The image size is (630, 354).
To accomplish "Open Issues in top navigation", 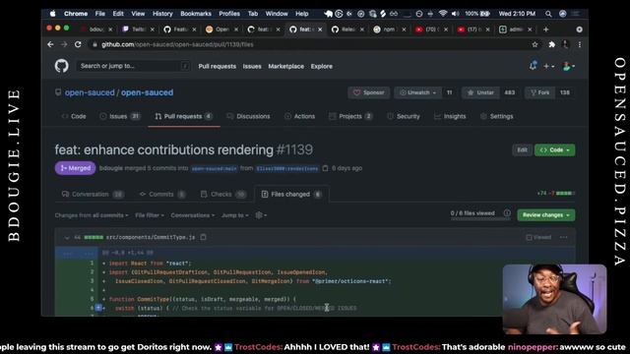I will coord(252,66).
